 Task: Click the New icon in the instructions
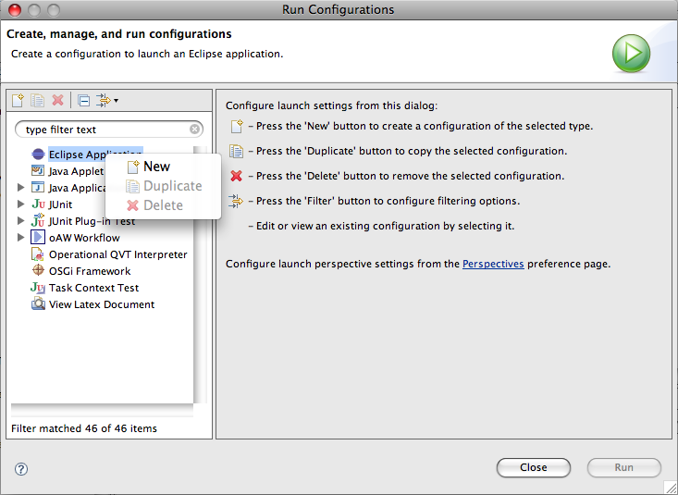point(237,126)
